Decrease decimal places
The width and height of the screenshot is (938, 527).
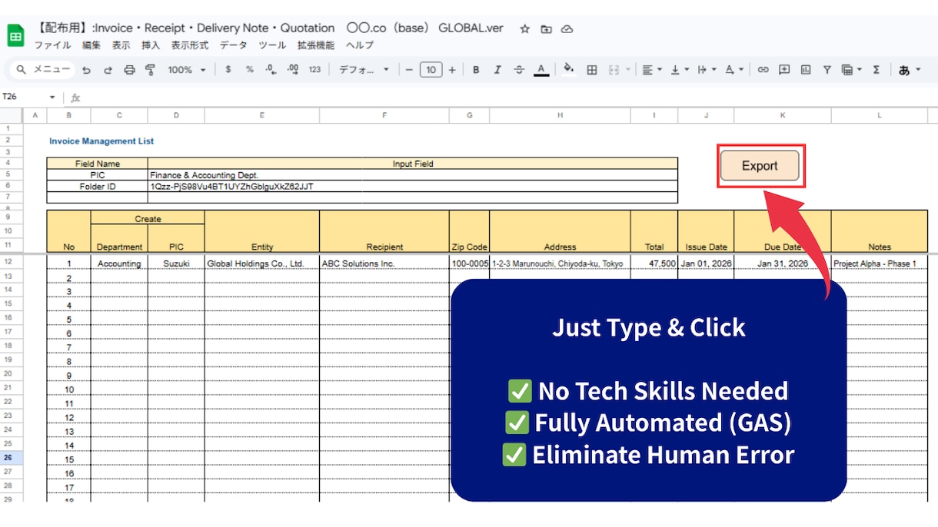tap(271, 70)
